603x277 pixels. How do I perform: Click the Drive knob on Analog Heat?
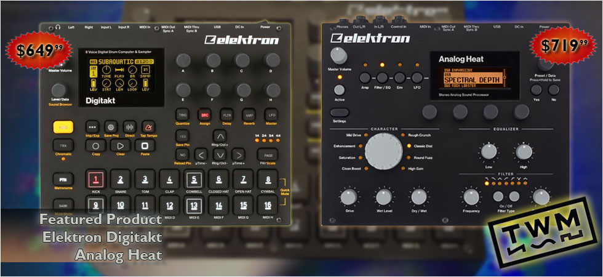[348, 197]
